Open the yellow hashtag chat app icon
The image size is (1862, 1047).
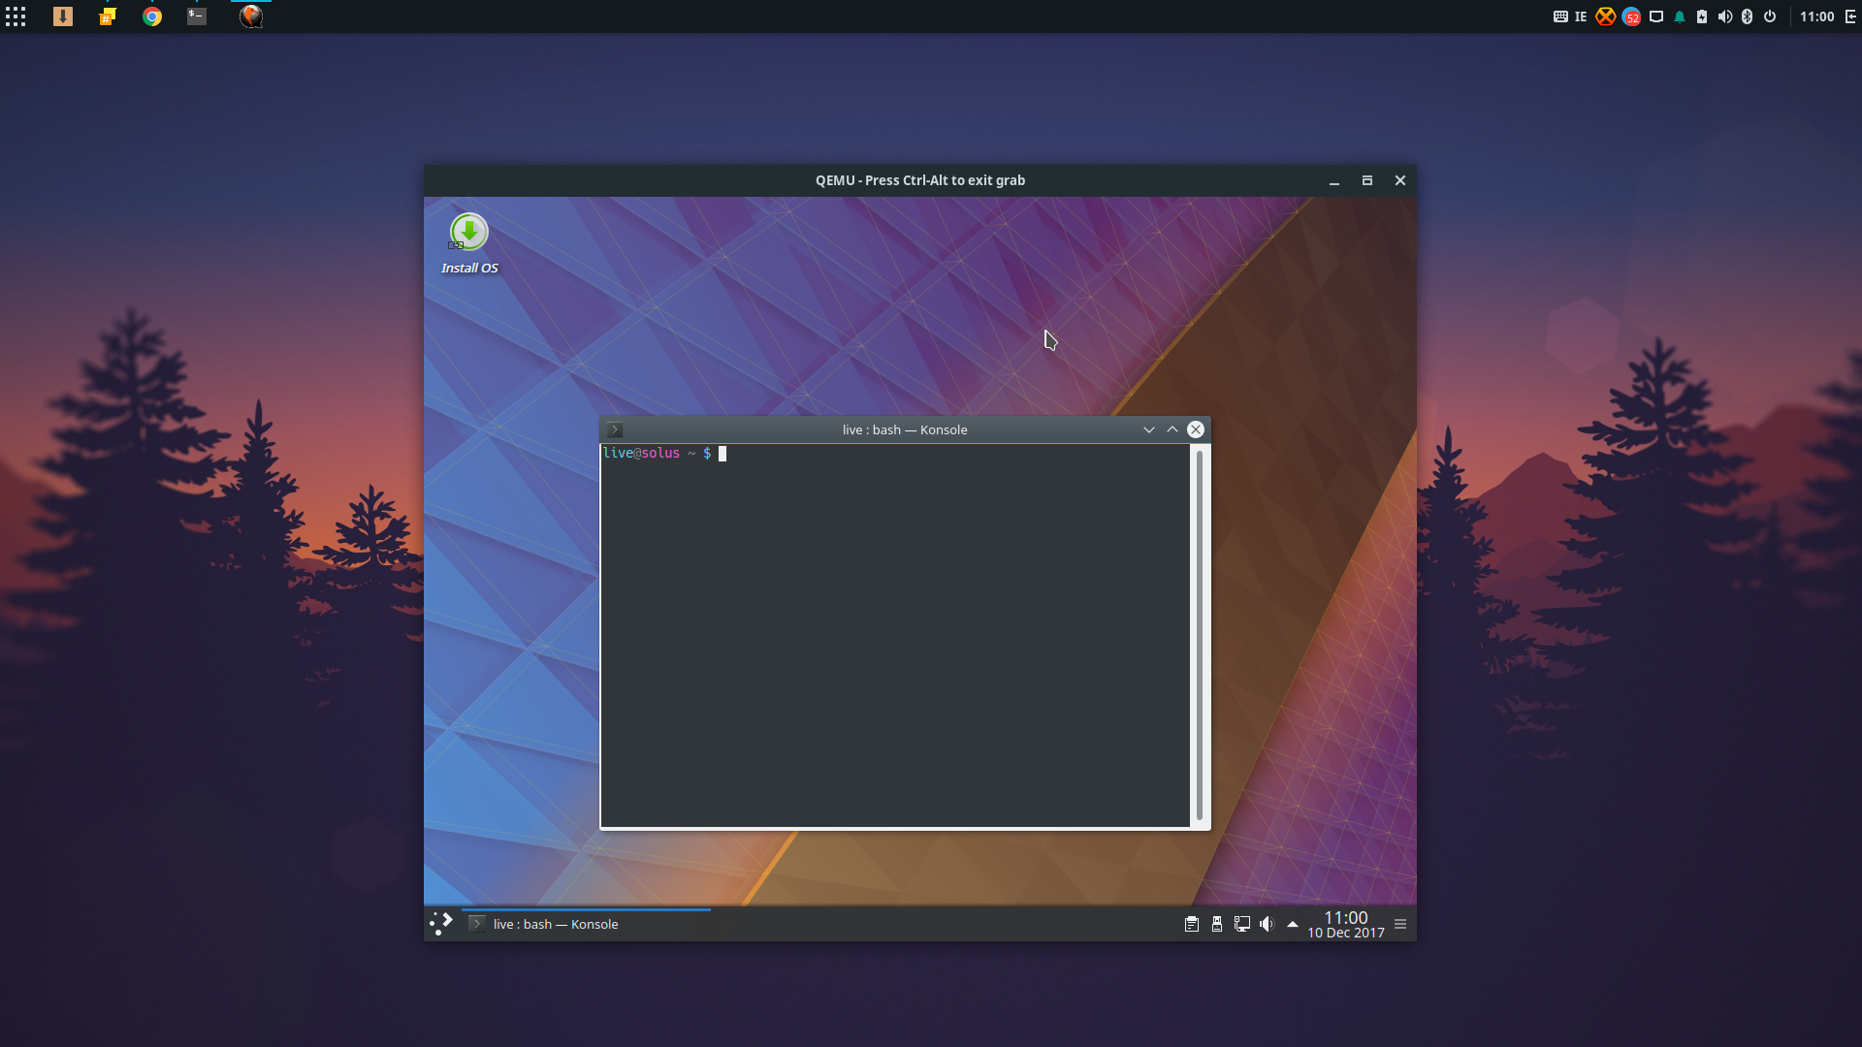[108, 16]
